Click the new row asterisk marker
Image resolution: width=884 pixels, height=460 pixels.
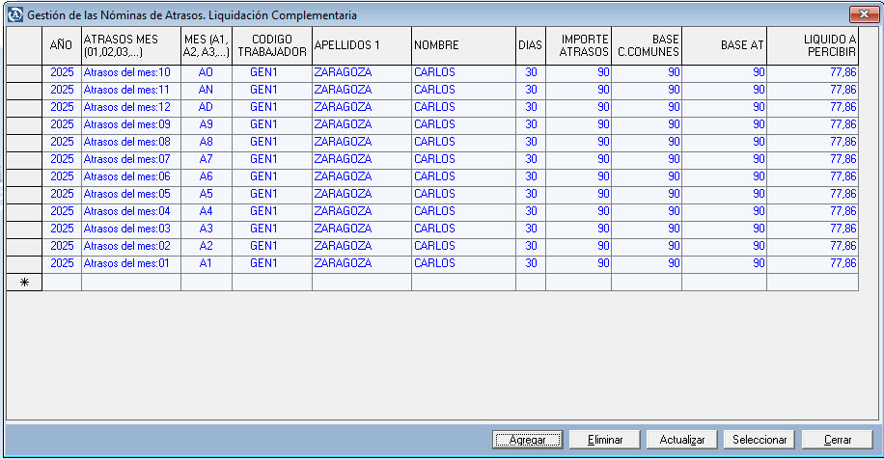[24, 283]
